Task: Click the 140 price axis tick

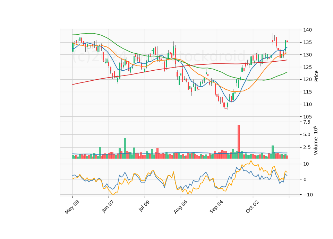Action: [x=308, y=30]
